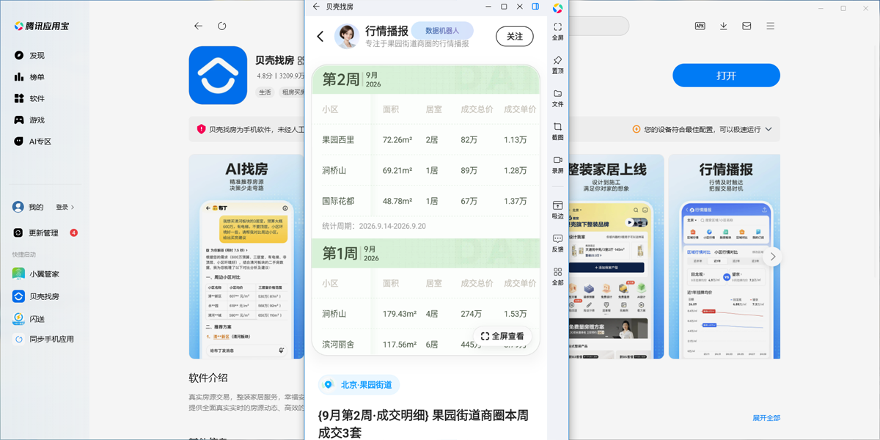Click 吸边 in the side toolbar

[557, 210]
